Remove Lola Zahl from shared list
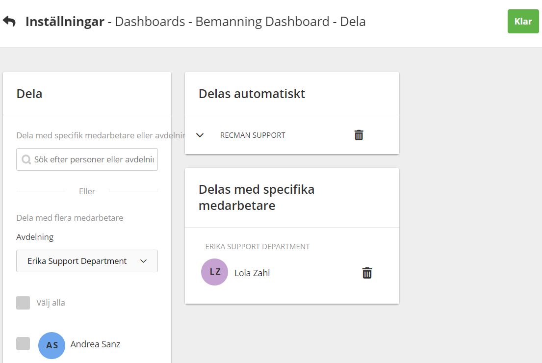 pos(367,273)
